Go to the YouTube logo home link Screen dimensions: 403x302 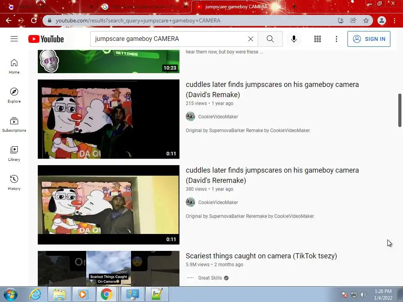coord(46,39)
